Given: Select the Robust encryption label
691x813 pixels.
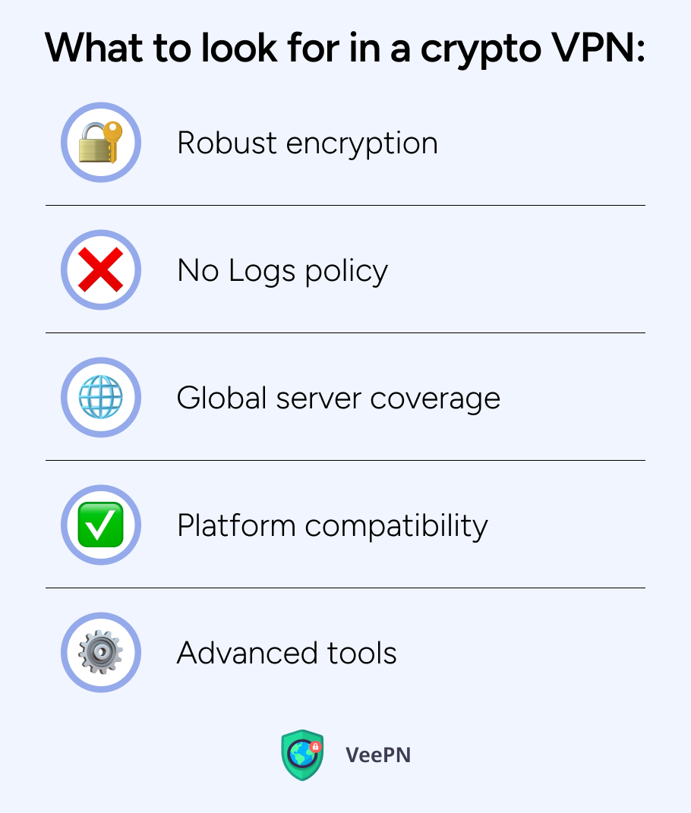Looking at the screenshot, I should 308,143.
